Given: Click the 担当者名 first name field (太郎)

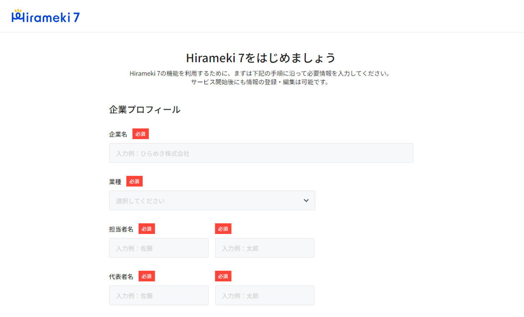Looking at the screenshot, I should point(264,248).
